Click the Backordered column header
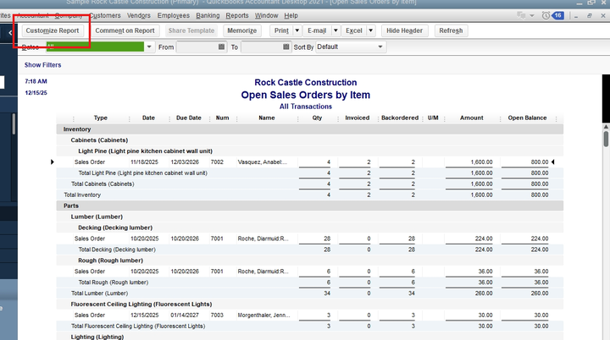Viewport: 610px width, 340px height. (400, 118)
